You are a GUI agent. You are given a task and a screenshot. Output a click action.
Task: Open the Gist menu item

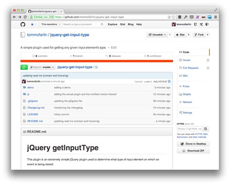coord(122,24)
